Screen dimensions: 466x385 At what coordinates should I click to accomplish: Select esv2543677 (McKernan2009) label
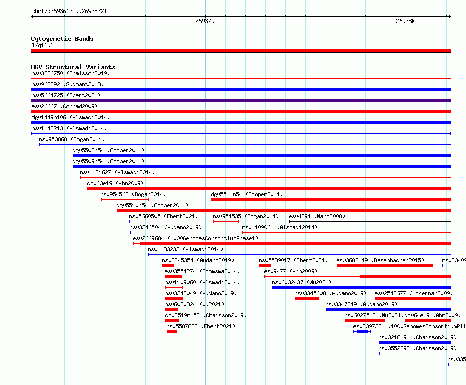[x=414, y=293]
